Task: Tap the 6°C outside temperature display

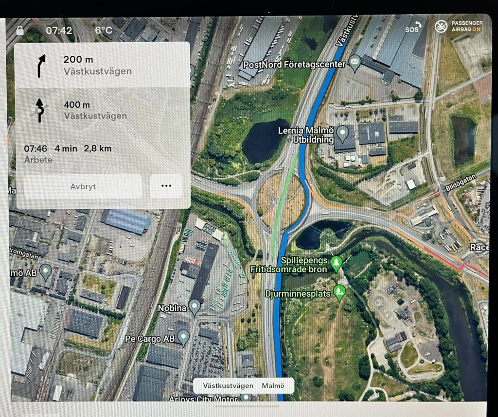Action: point(104,30)
